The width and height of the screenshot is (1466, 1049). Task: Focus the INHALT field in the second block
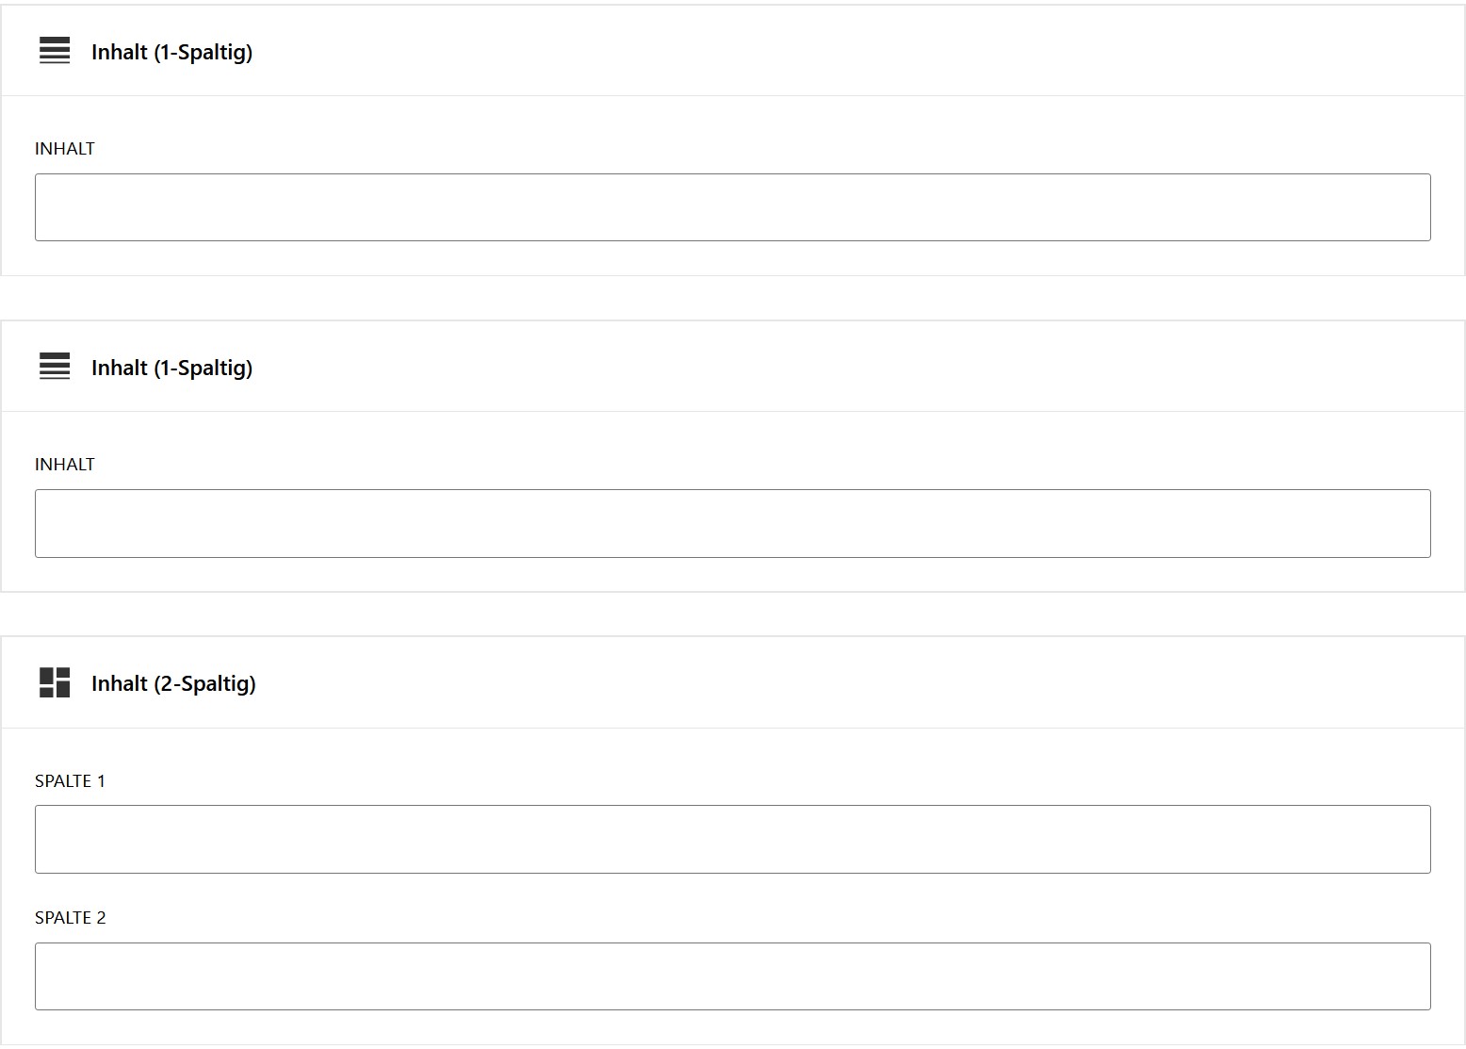tap(732, 523)
